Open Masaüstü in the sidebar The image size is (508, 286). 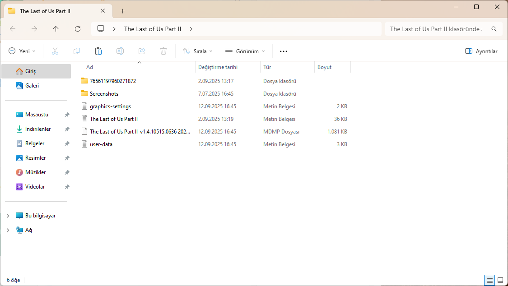pyautogui.click(x=36, y=115)
